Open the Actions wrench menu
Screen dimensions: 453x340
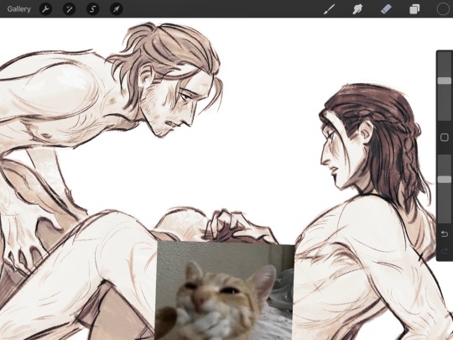point(45,9)
